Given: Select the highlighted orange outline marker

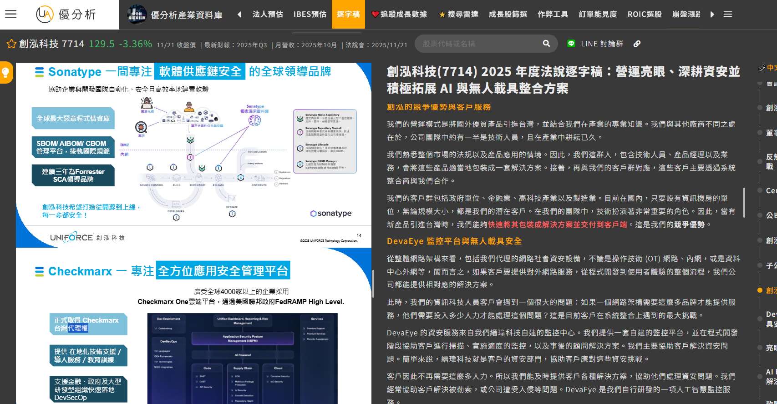Looking at the screenshot, I should tap(760, 290).
